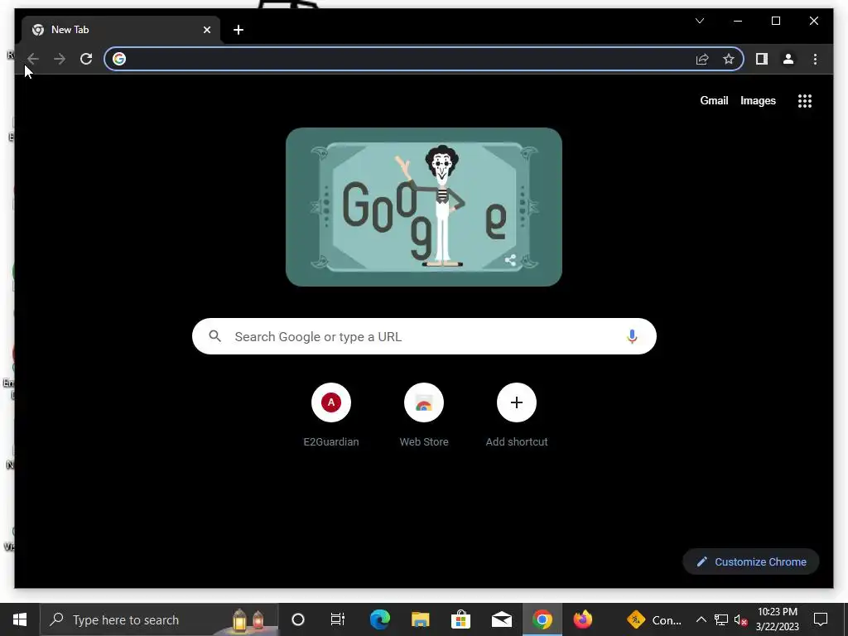Open Cortana from the taskbar
Viewport: 848px width, 636px height.
[298, 619]
